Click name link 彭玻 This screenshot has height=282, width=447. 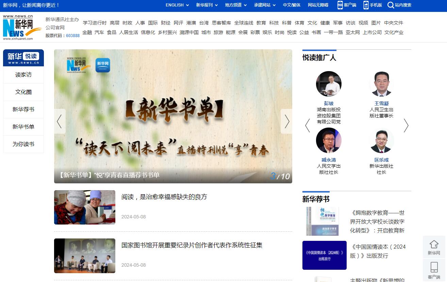tap(329, 103)
